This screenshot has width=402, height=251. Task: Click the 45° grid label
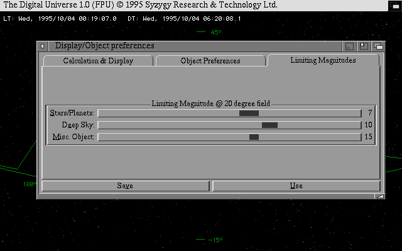click(216, 32)
